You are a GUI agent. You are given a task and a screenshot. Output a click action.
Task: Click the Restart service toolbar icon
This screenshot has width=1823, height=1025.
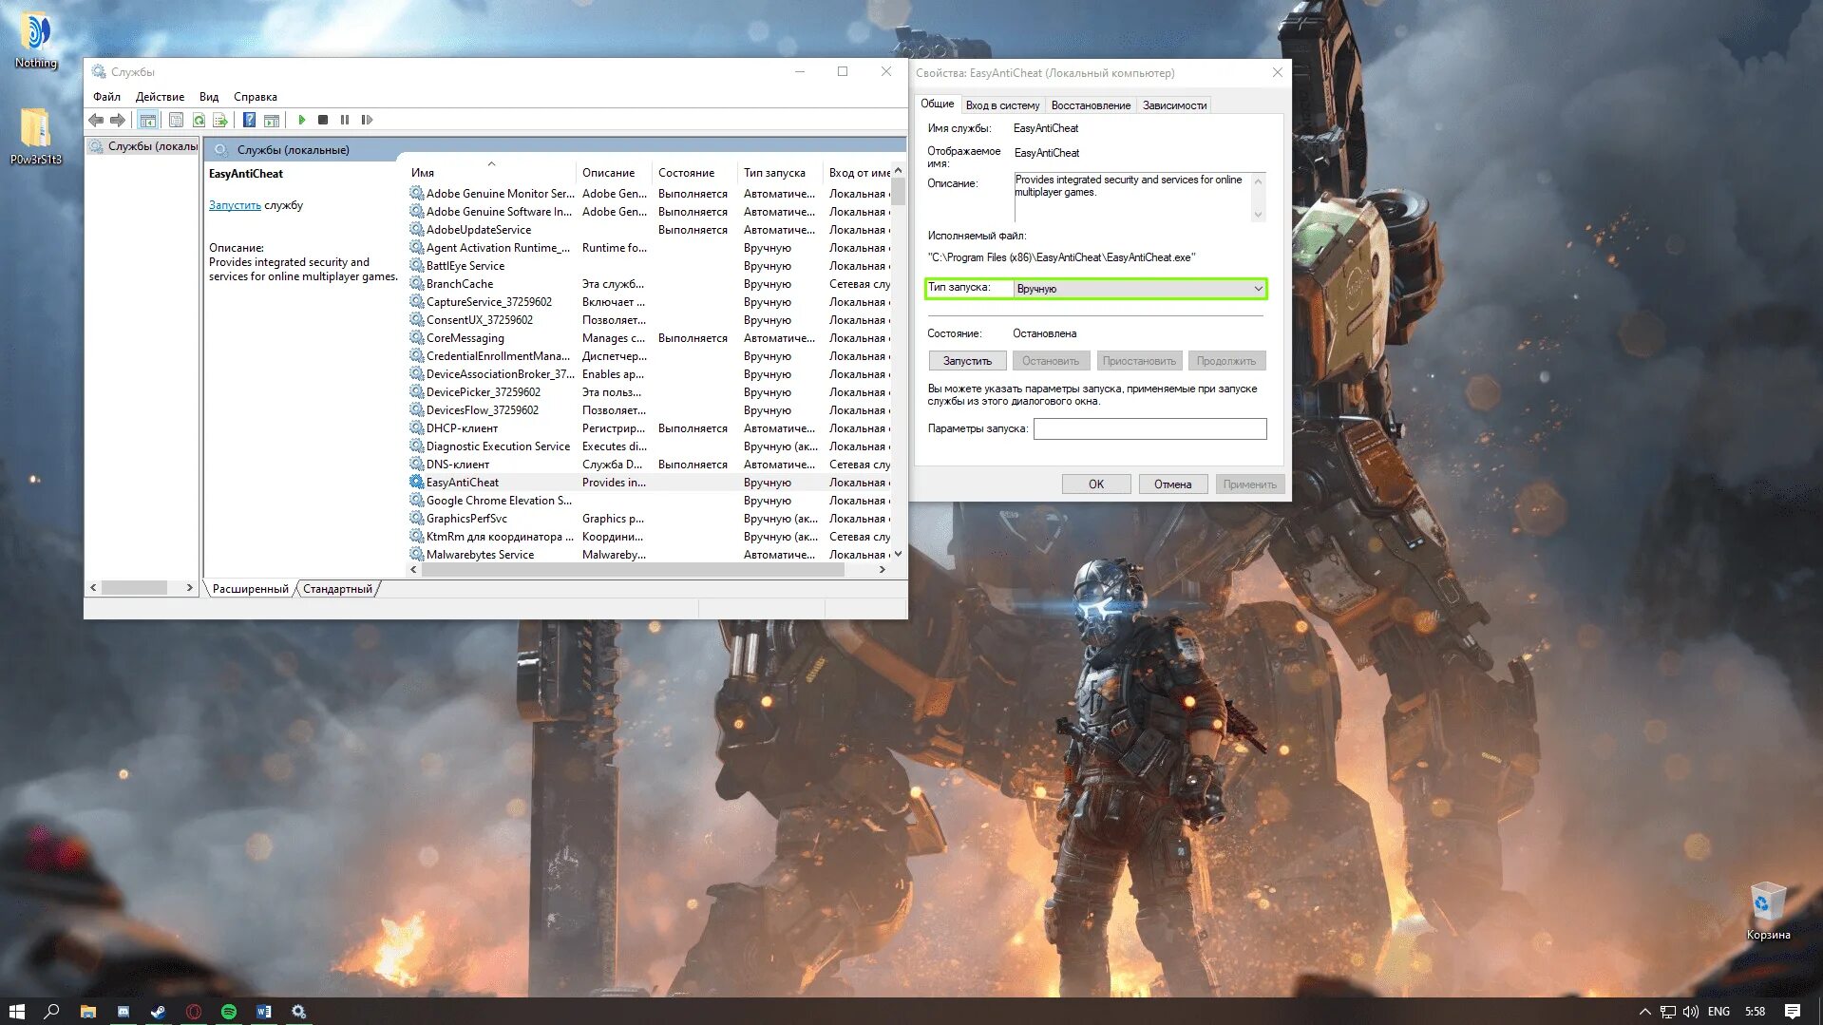[367, 120]
